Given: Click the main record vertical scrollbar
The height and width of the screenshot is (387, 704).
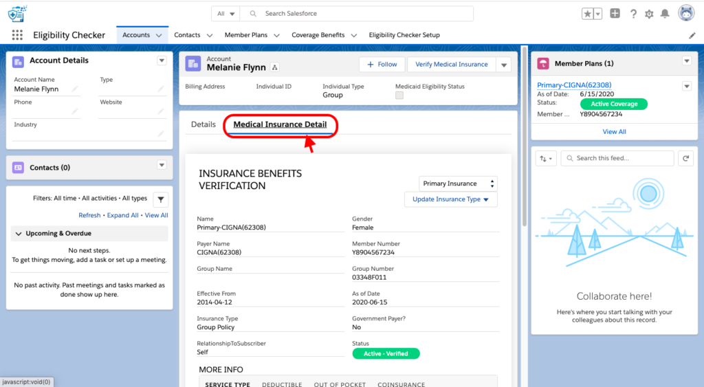Looking at the screenshot, I should coord(524,137).
